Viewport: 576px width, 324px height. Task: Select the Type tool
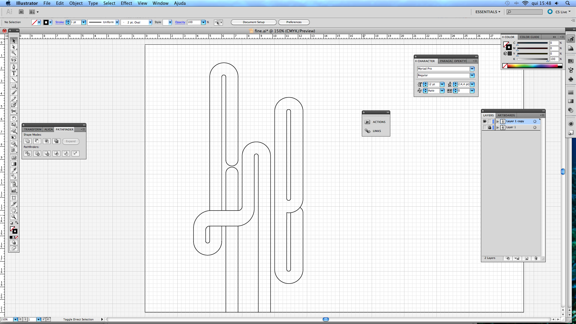tap(14, 73)
